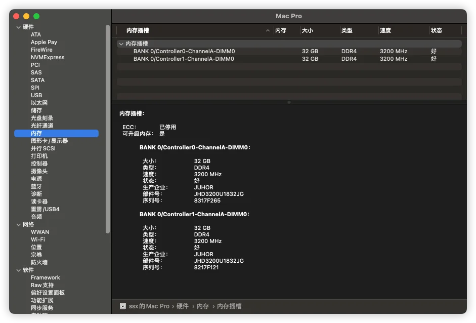Viewport: 476px width, 323px height.
Task: Select 控制器 in the sidebar
Action: tap(39, 164)
